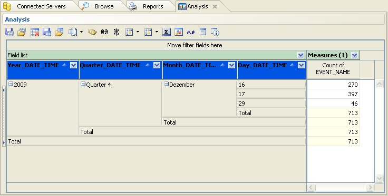This screenshot has width=388, height=196.
Task: Click the #.# number format icon
Action: (x=191, y=32)
